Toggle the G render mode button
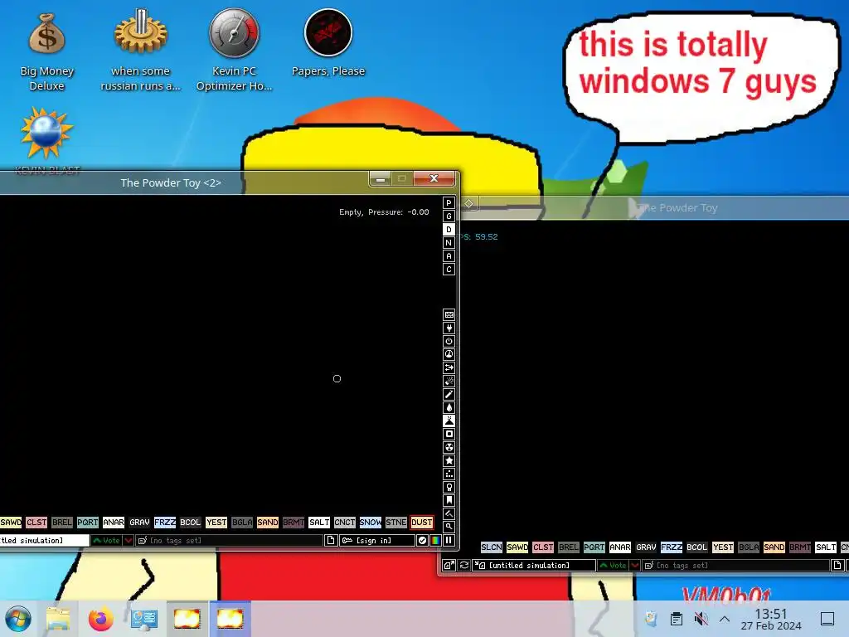 449,216
